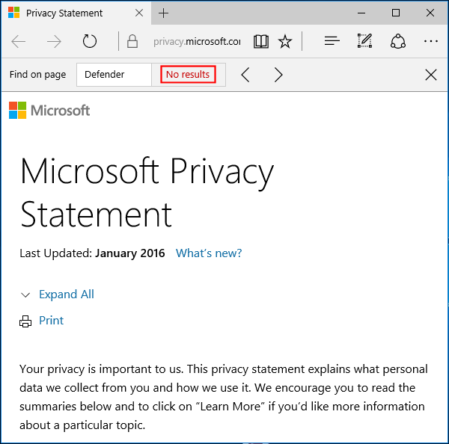The image size is (449, 444).
Task: Click the forward navigation arrow
Action: tap(54, 42)
